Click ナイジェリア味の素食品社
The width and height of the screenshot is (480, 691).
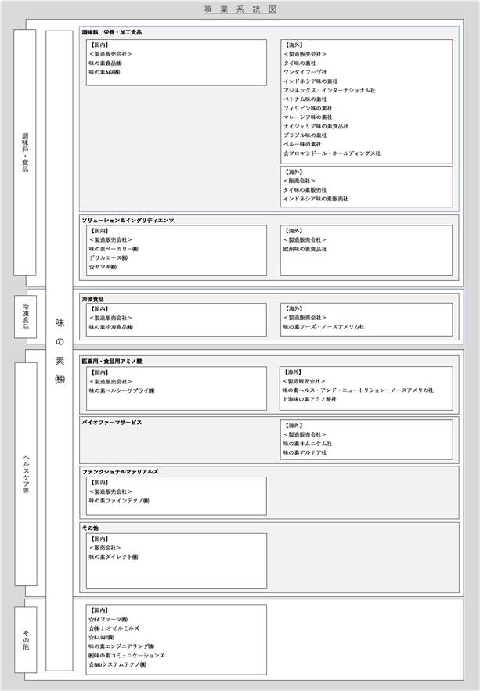316,126
